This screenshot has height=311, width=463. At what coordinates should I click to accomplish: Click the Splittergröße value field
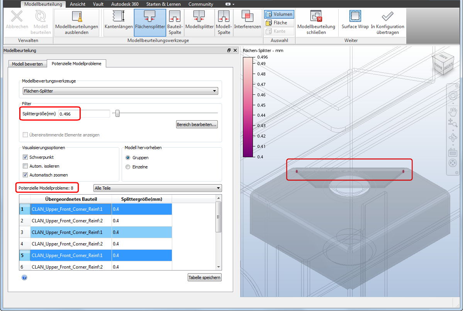[x=84, y=114]
